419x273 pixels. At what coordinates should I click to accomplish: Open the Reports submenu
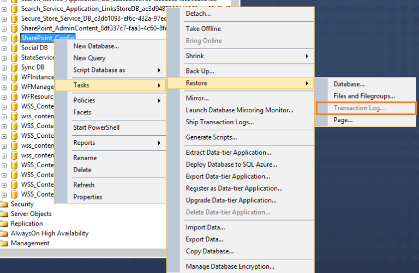pyautogui.click(x=110, y=143)
